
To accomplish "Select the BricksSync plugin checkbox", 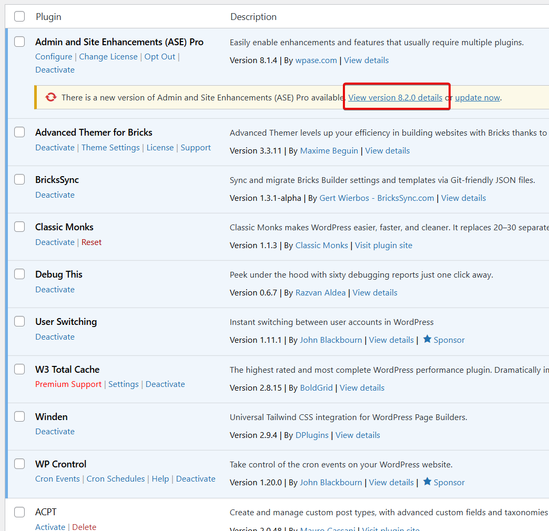I will (19, 180).
